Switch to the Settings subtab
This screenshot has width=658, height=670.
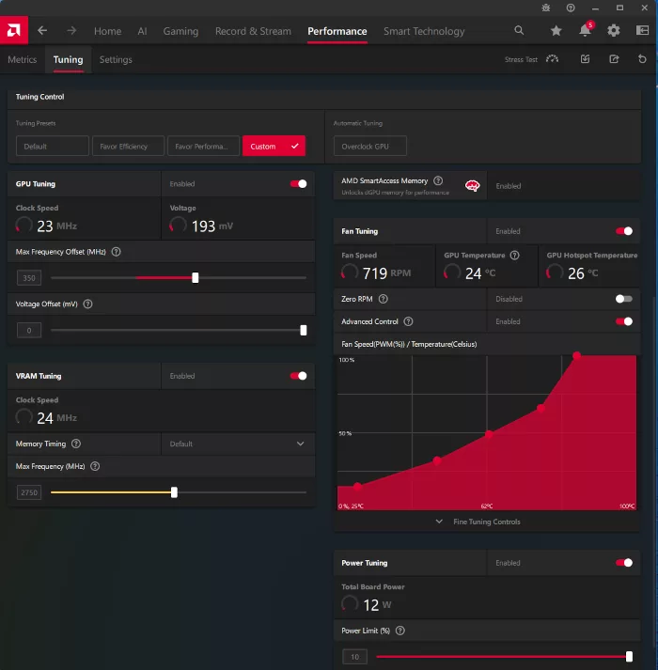pyautogui.click(x=116, y=60)
